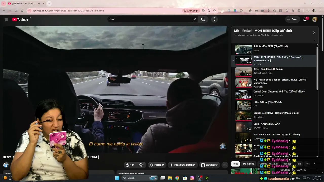
Task: Play 'Central Cee - Obsessed With You' thumbnail
Action: 244,95
